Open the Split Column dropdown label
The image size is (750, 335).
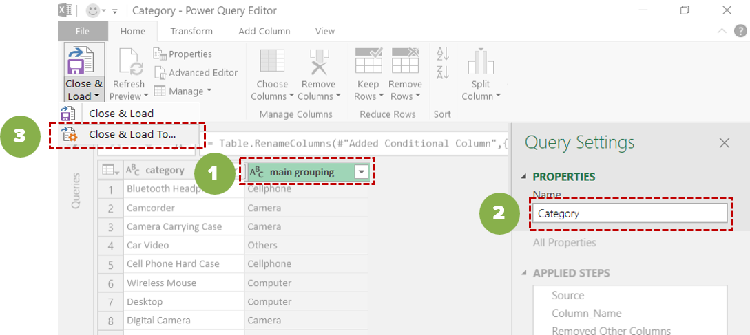point(481,90)
